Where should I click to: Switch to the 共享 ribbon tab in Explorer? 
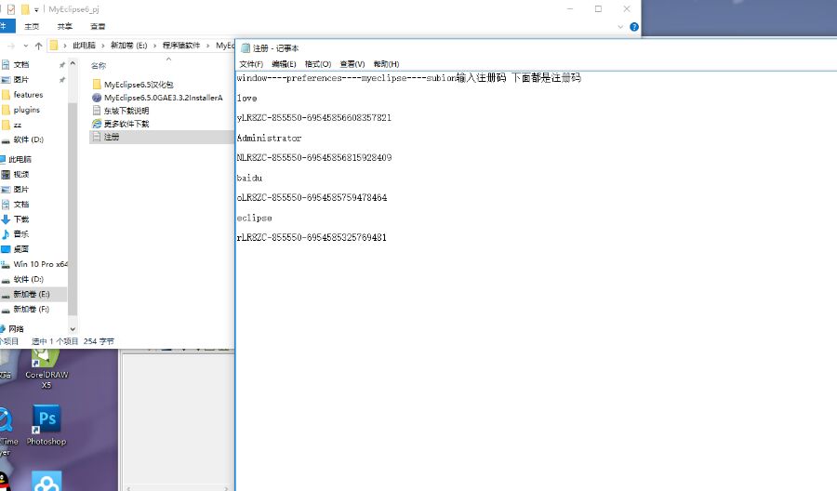tap(64, 26)
